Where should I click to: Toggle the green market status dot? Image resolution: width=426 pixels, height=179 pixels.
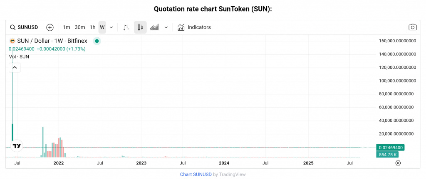coord(97,41)
